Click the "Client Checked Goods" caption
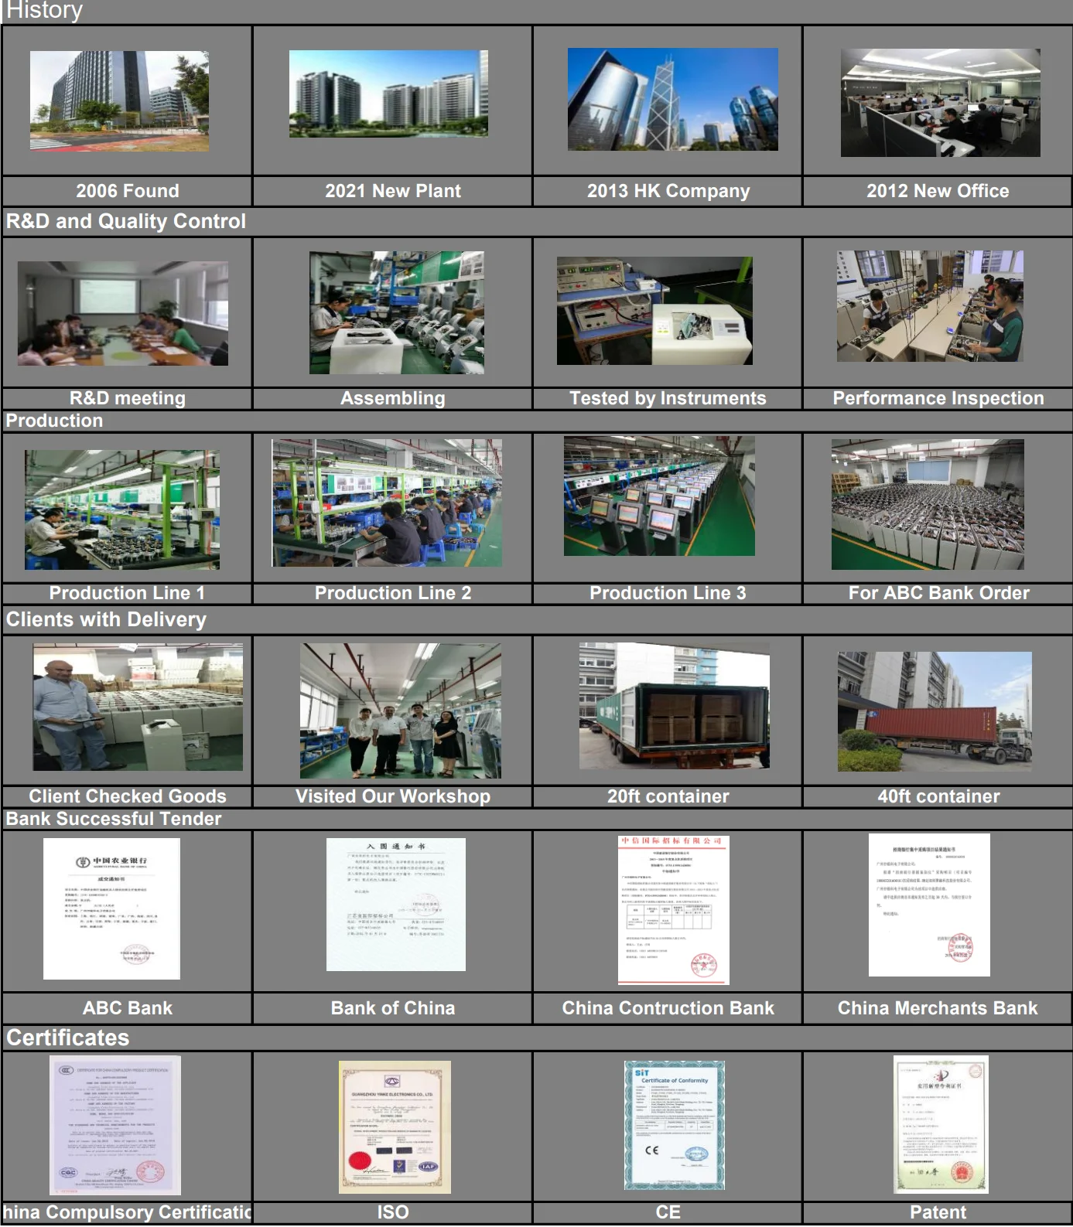The height and width of the screenshot is (1227, 1073). [128, 796]
